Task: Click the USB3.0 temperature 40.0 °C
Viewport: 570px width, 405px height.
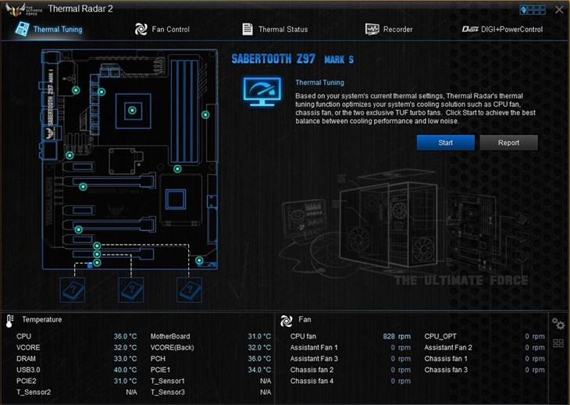Action: 125,370
